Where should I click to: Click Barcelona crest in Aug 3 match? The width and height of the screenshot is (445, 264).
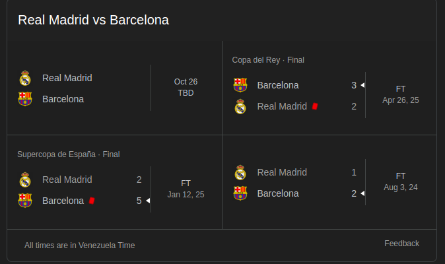[x=240, y=193]
